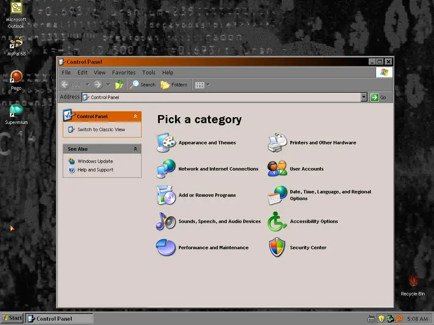Toggle the Folders pane toolbar button
Image resolution: width=434 pixels, height=325 pixels.
pyautogui.click(x=174, y=85)
